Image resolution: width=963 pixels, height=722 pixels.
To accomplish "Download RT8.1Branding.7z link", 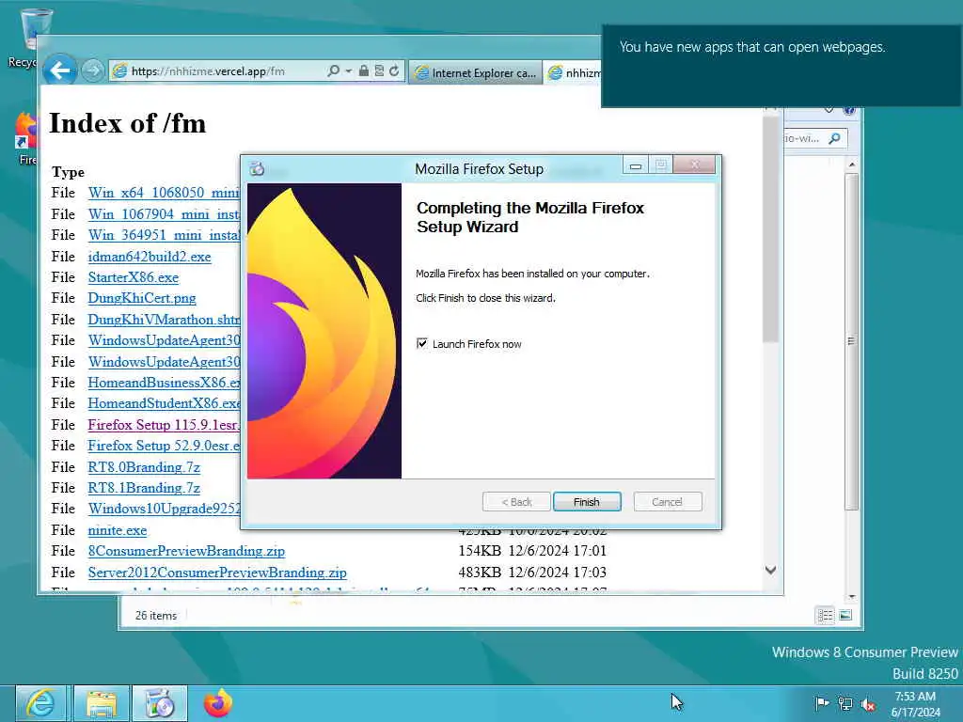I will point(144,488).
